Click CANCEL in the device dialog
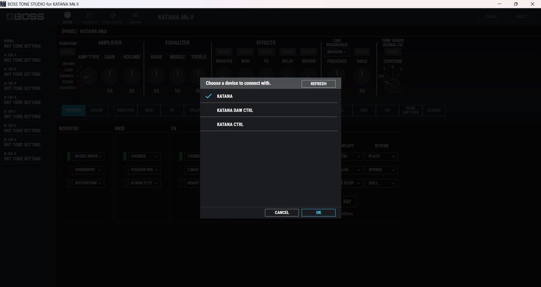The image size is (541, 287). pyautogui.click(x=282, y=213)
